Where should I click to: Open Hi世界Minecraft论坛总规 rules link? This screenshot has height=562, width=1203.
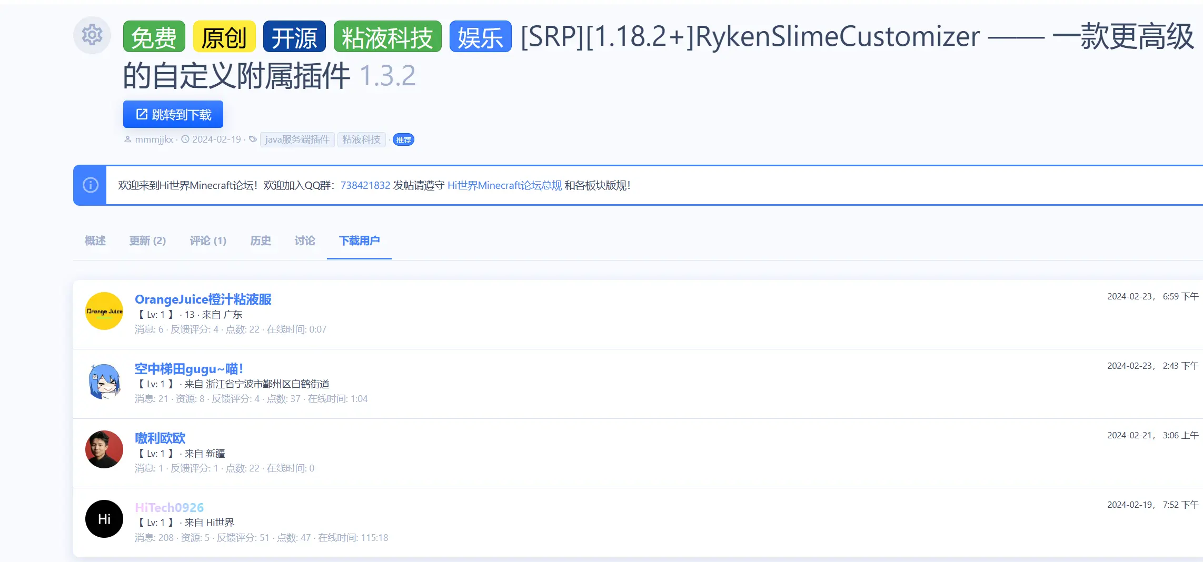pyautogui.click(x=504, y=185)
